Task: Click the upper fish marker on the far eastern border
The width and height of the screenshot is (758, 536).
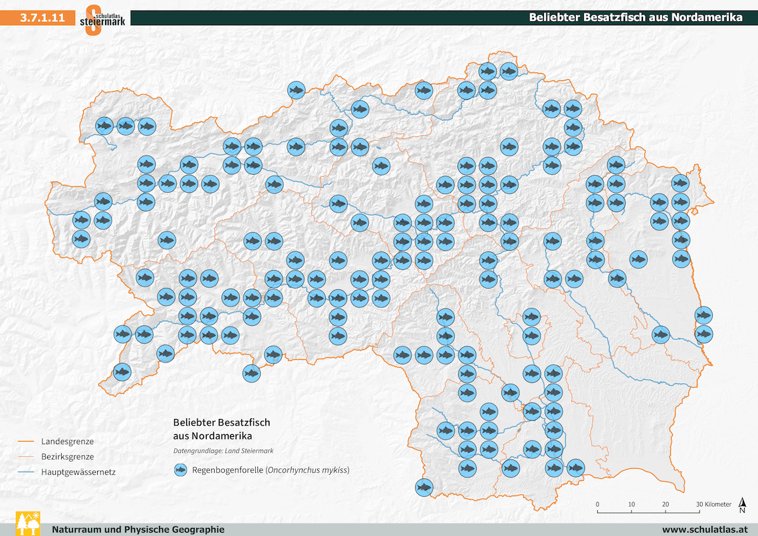Action: (x=703, y=315)
